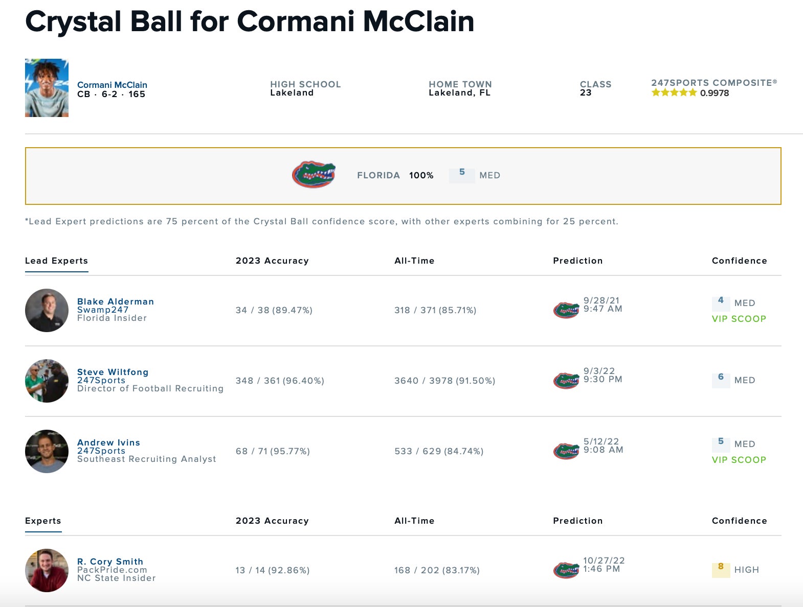
Task: Click confidence badge 6 for Steve Wiltfong
Action: click(x=721, y=379)
